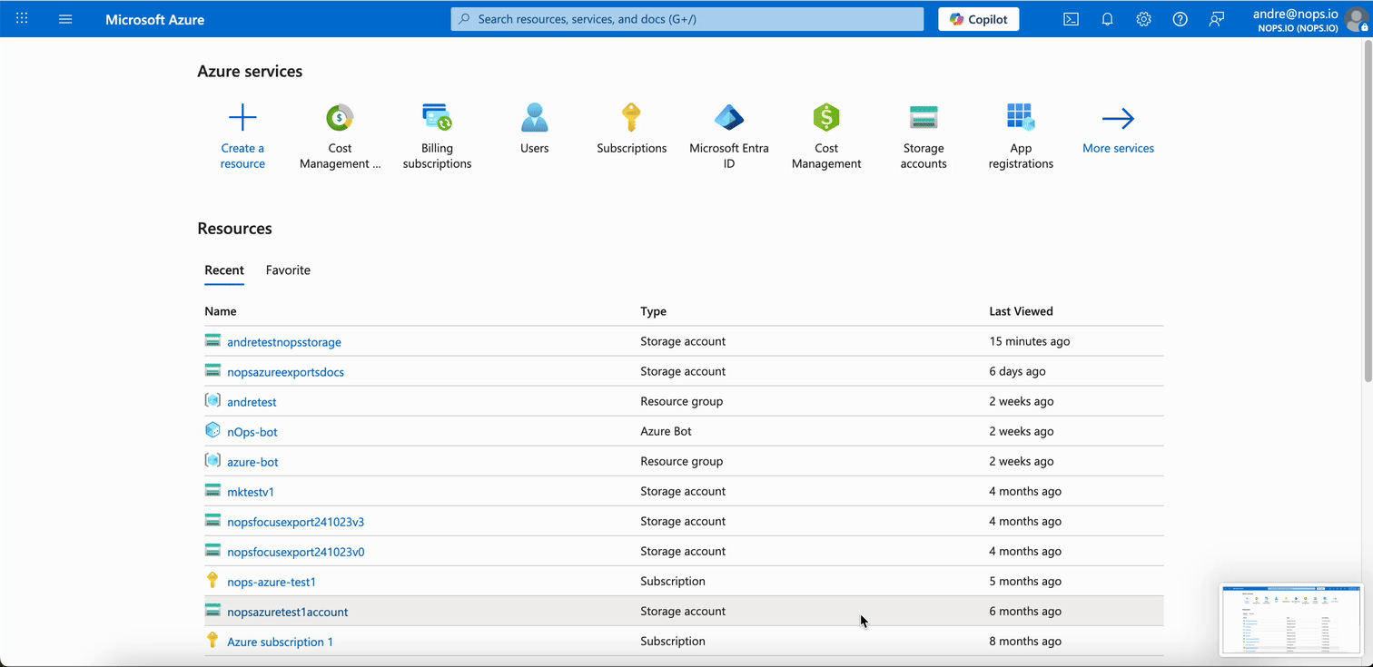This screenshot has width=1373, height=667.
Task: Open Microsoft Entra ID
Action: coord(728,116)
